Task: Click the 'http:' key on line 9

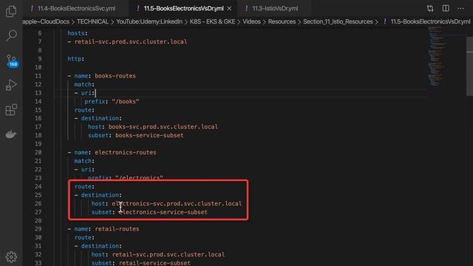Action: [x=75, y=59]
